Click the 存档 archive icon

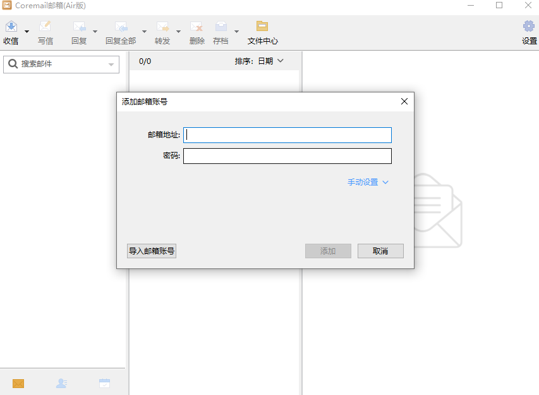click(221, 28)
